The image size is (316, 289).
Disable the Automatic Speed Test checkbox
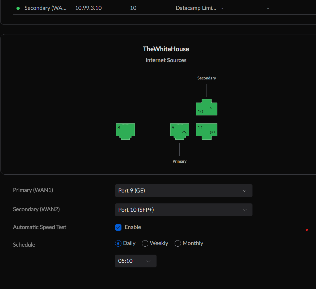tap(118, 227)
